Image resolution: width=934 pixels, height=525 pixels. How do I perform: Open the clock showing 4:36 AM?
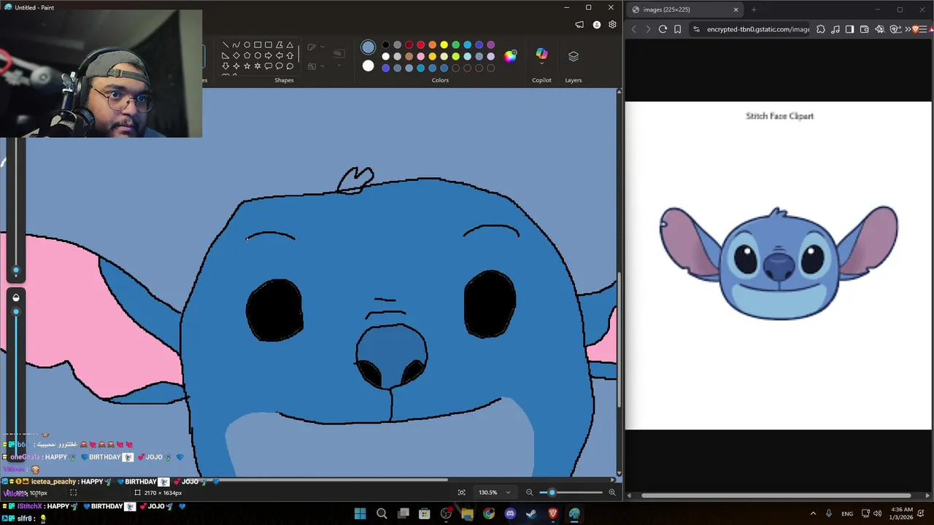tap(902, 513)
